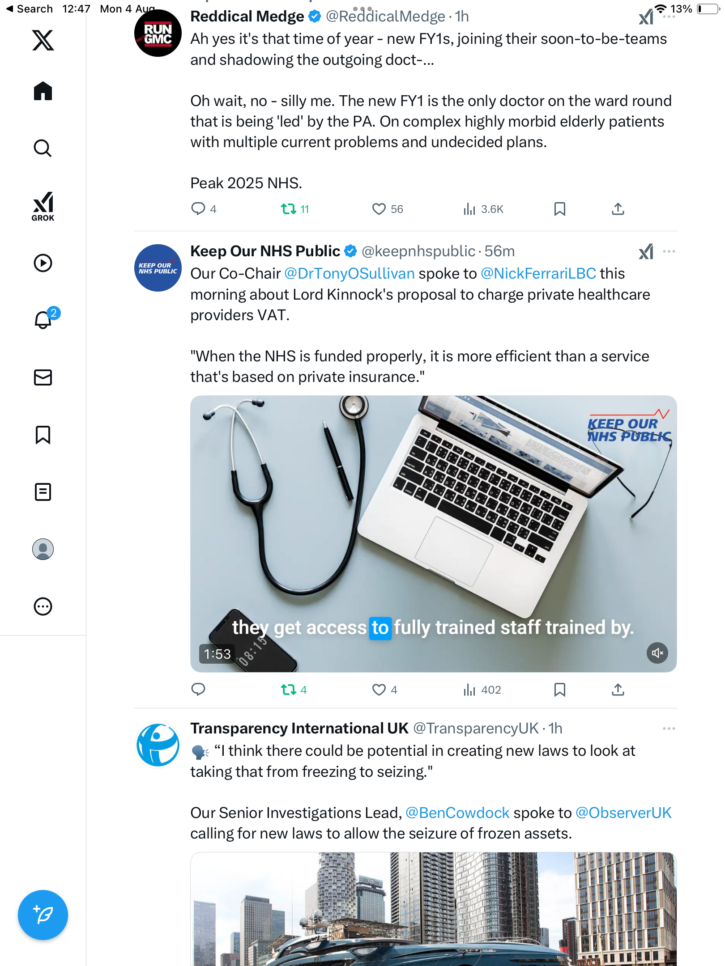Undo repost on Keep Our NHS Public post
The height and width of the screenshot is (966, 725).
289,690
